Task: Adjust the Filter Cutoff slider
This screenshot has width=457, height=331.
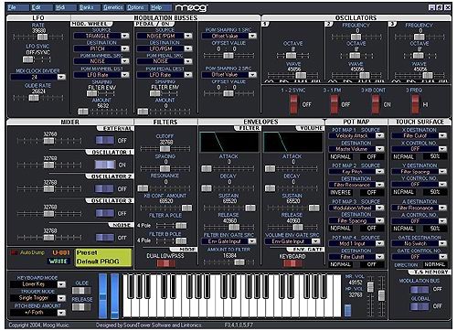Action: click(165, 149)
